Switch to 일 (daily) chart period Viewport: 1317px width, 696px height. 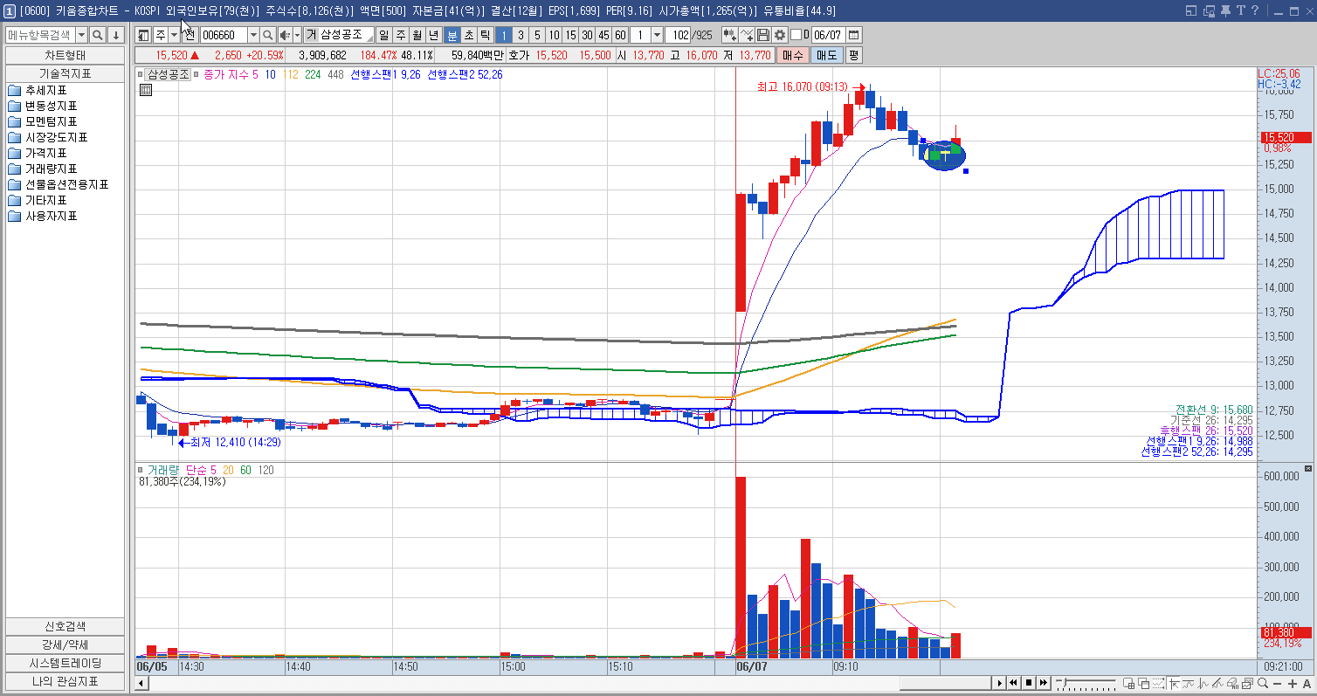(x=384, y=35)
